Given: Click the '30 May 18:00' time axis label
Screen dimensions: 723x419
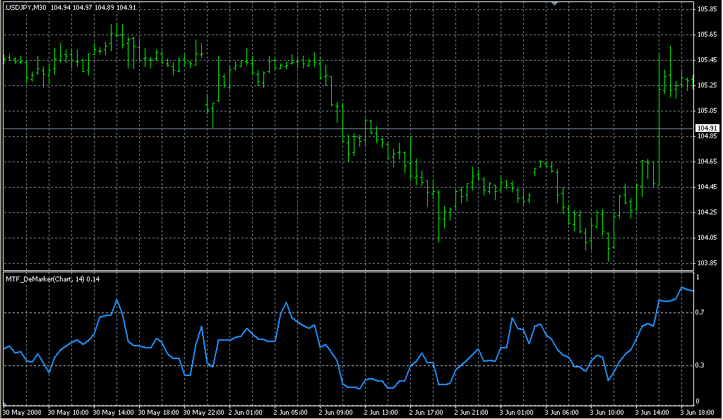Looking at the screenshot, I should 158,413.
